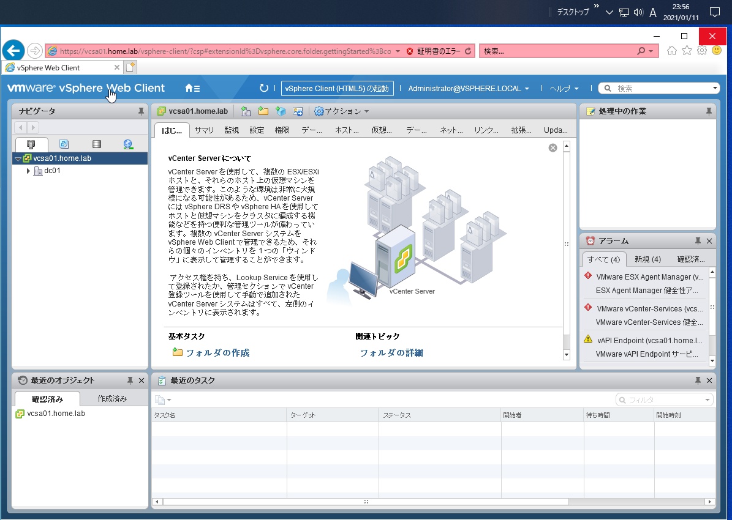This screenshot has height=520, width=732.
Task: Open the アクション dropdown menu
Action: [342, 111]
